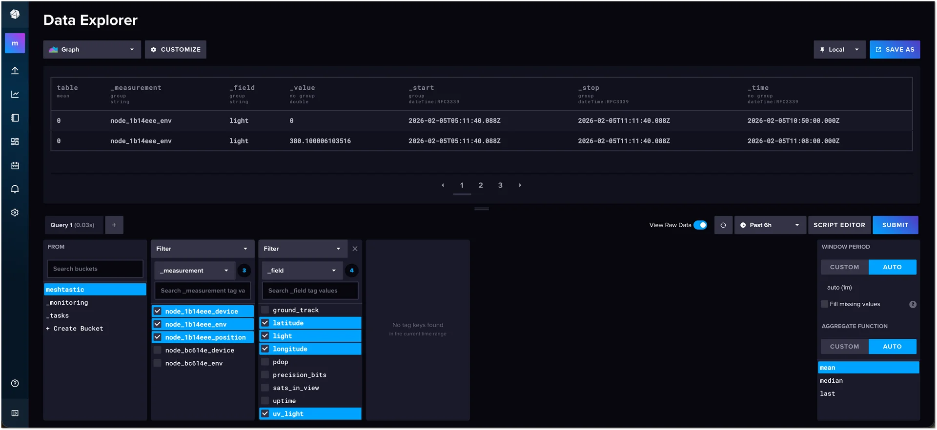Open first builder card Filter dropdown
This screenshot has width=937, height=430.
click(203, 249)
